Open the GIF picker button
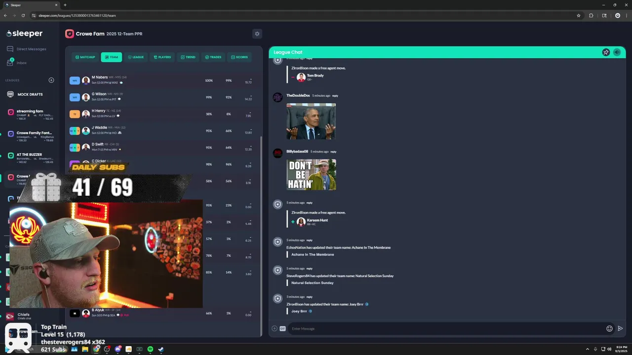The image size is (632, 355). tap(282, 328)
